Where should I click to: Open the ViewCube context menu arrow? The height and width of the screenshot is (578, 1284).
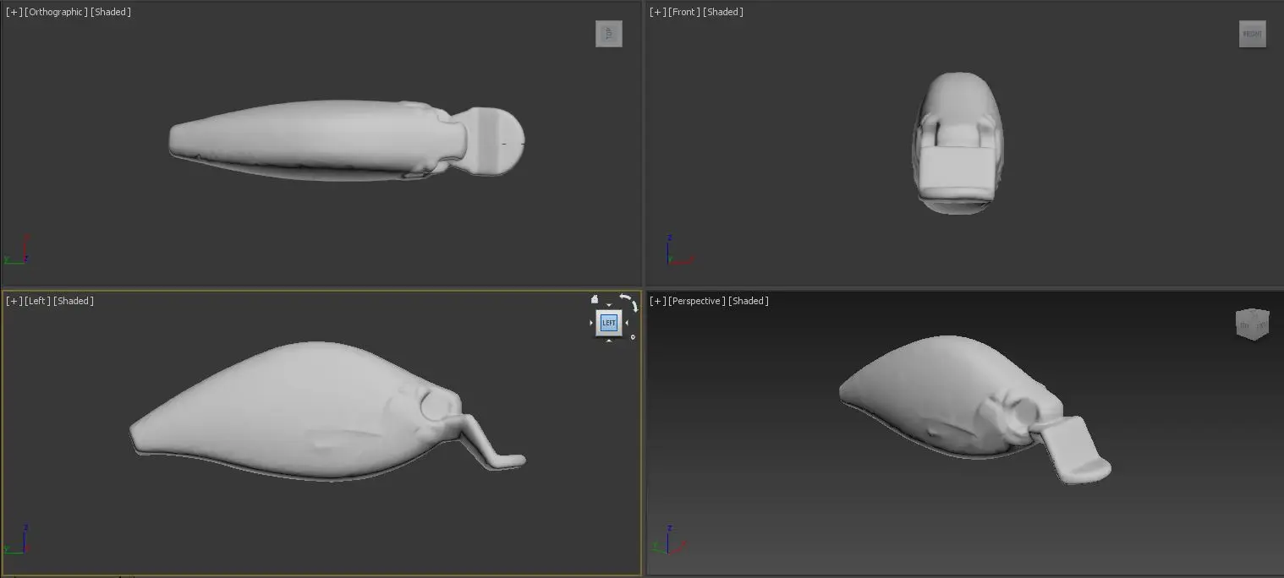pos(633,337)
